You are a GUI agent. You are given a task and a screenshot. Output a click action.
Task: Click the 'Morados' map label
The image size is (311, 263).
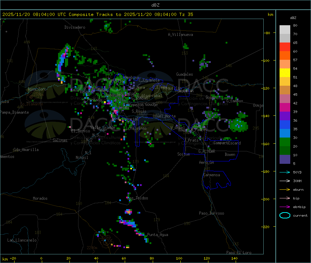40,198
